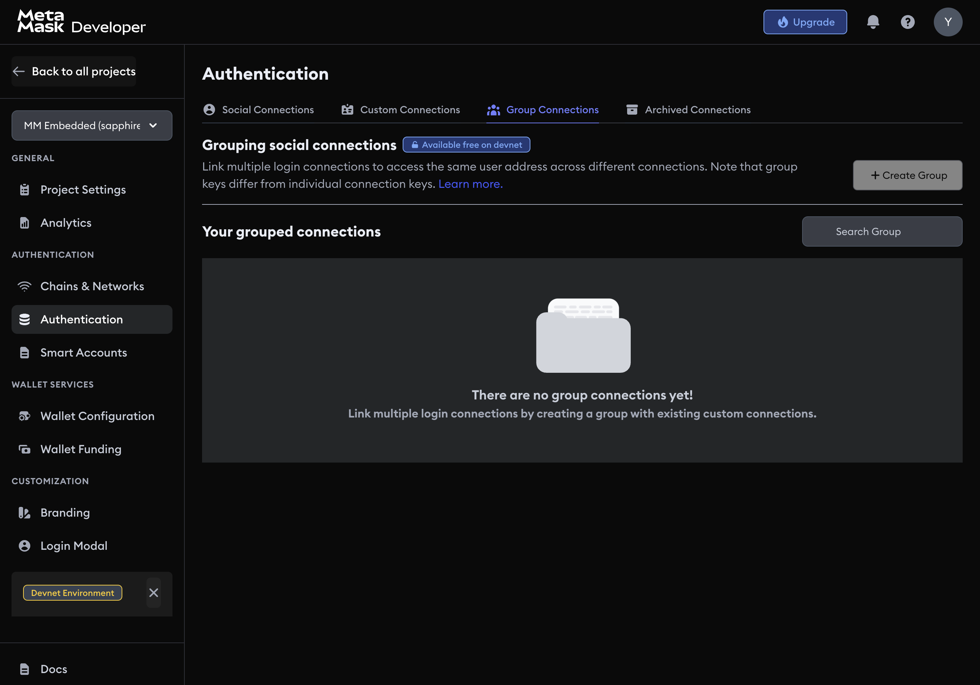Switch to the Custom Connections tab
980x685 pixels.
(401, 110)
